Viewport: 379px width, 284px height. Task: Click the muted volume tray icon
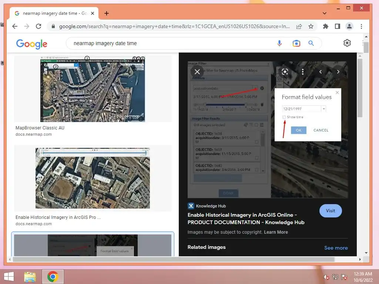(326, 277)
